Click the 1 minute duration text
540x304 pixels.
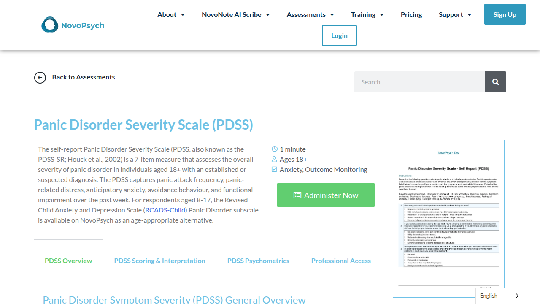[x=293, y=149]
